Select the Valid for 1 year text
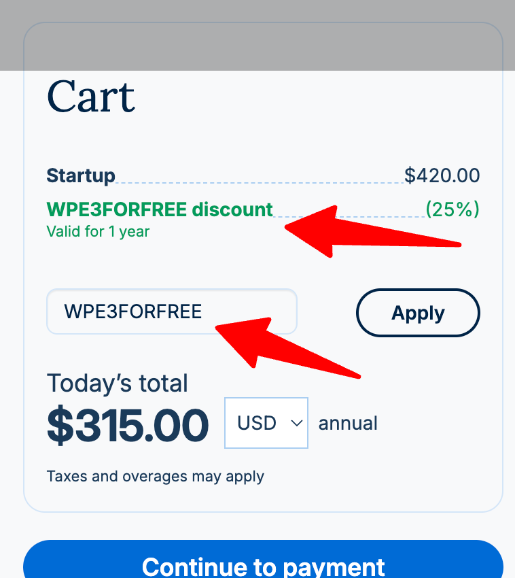Screen dimensions: 515x578 click(x=97, y=231)
